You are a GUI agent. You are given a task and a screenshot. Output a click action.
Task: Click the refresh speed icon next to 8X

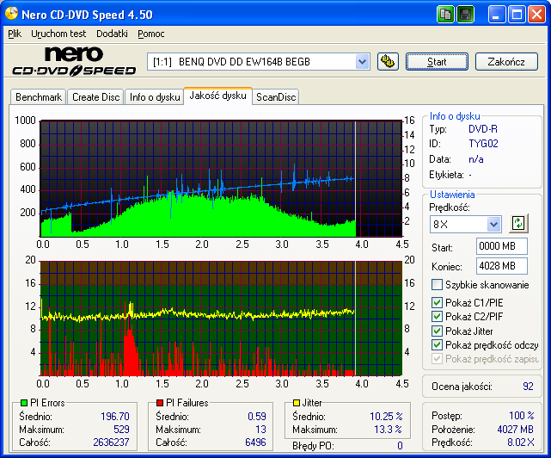(x=518, y=223)
